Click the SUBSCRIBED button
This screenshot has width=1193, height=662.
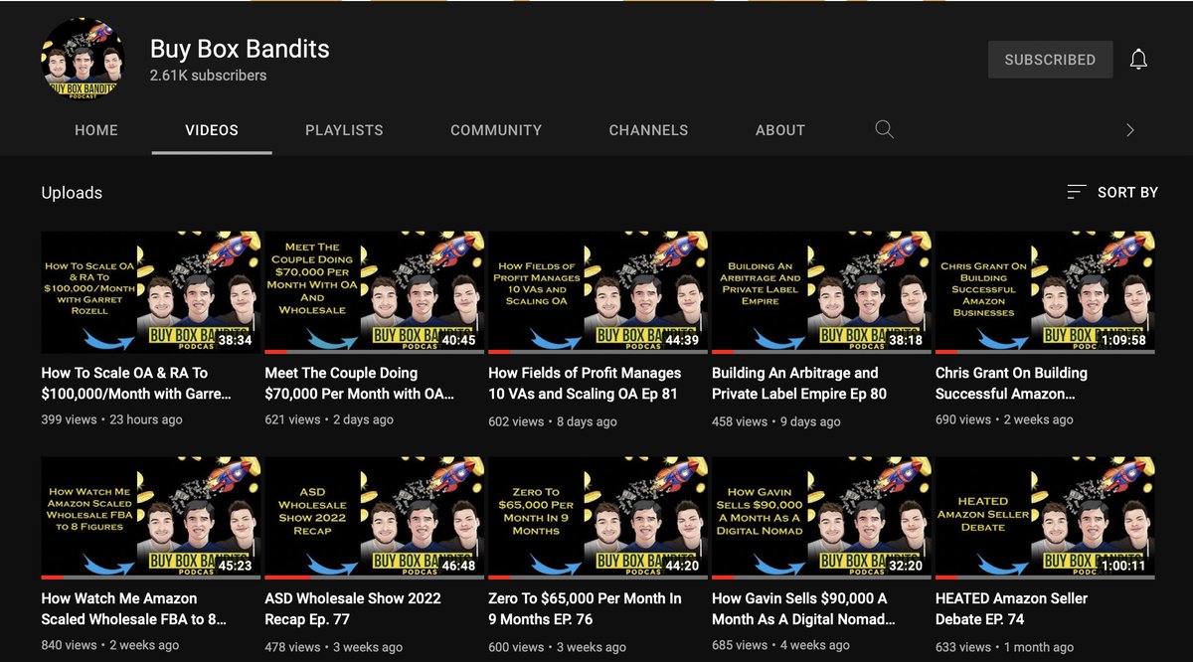point(1050,60)
